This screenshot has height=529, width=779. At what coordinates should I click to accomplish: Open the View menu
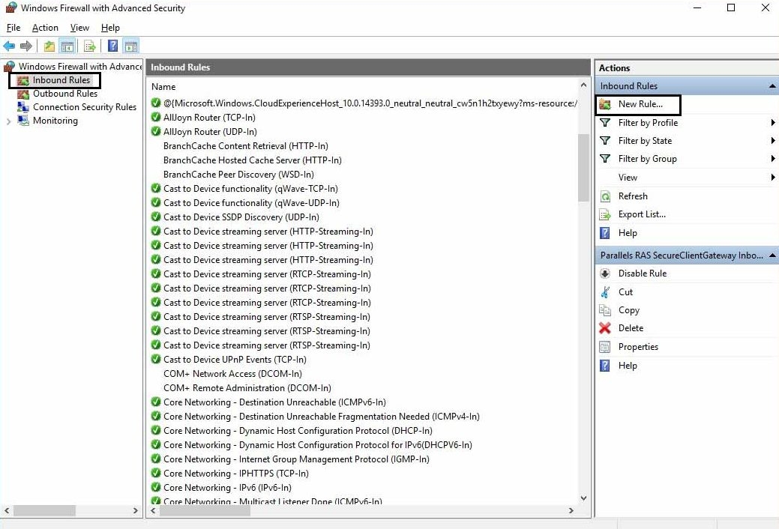(79, 27)
